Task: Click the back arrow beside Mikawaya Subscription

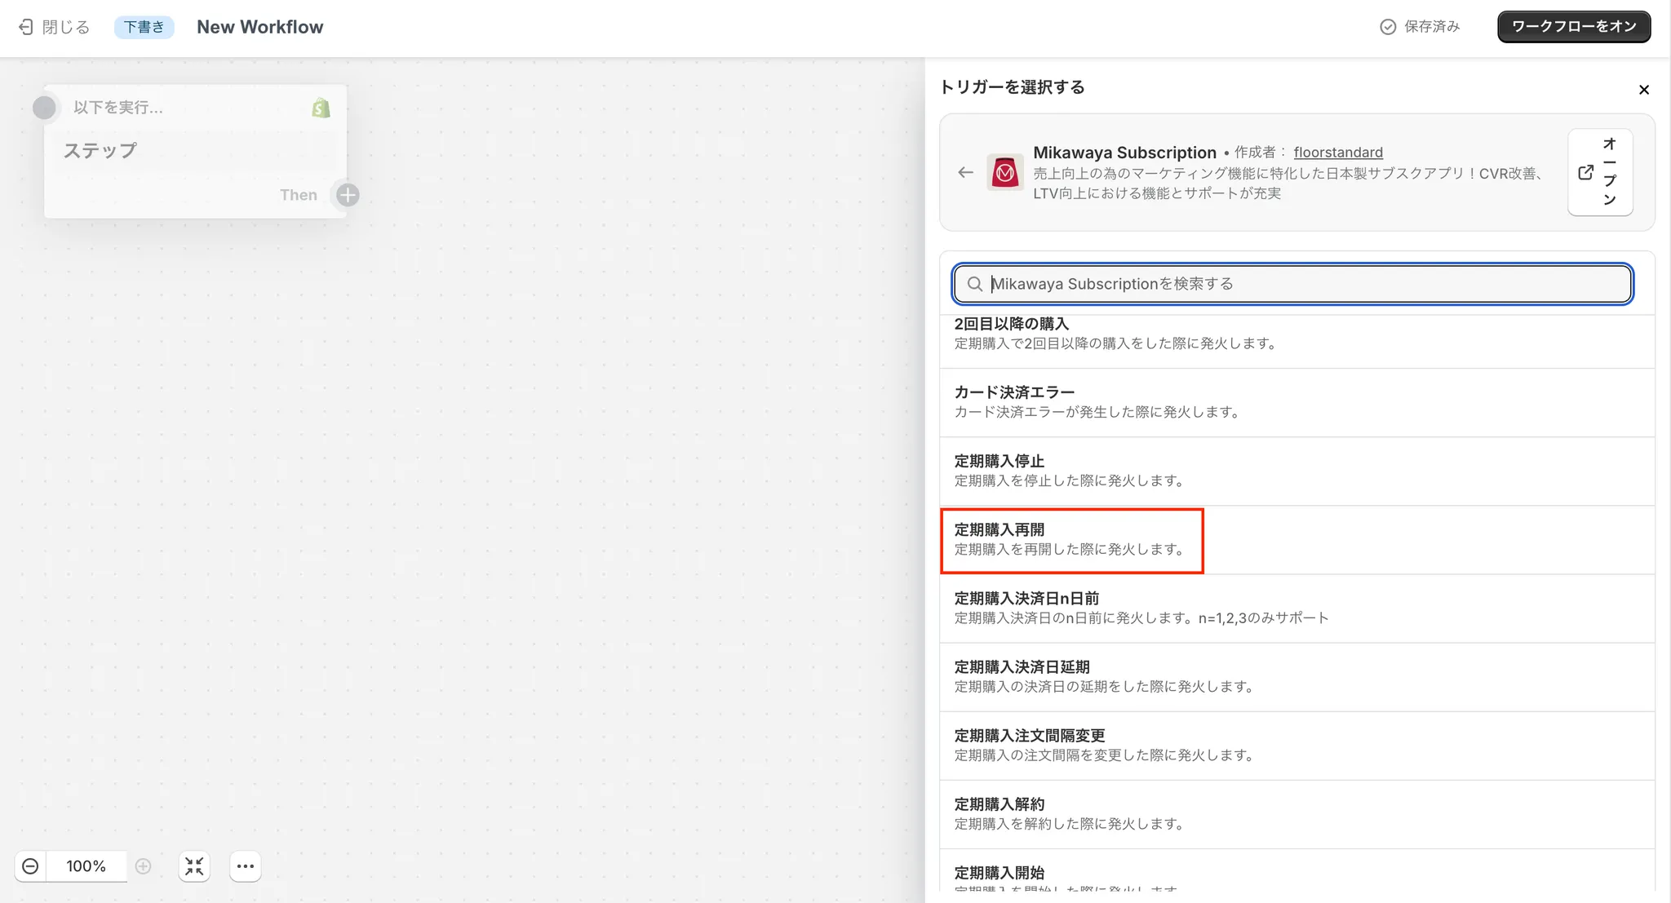Action: [965, 172]
